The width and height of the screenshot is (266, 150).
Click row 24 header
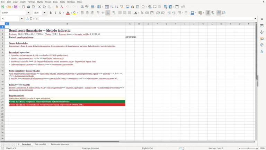pyautogui.click(x=2, y=102)
